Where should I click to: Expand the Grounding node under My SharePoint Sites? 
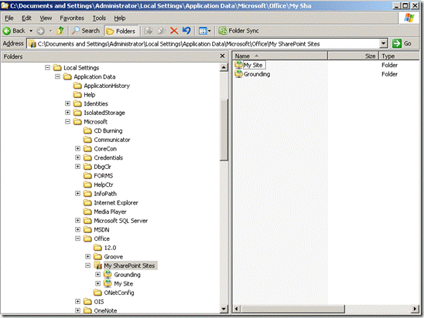(98, 274)
